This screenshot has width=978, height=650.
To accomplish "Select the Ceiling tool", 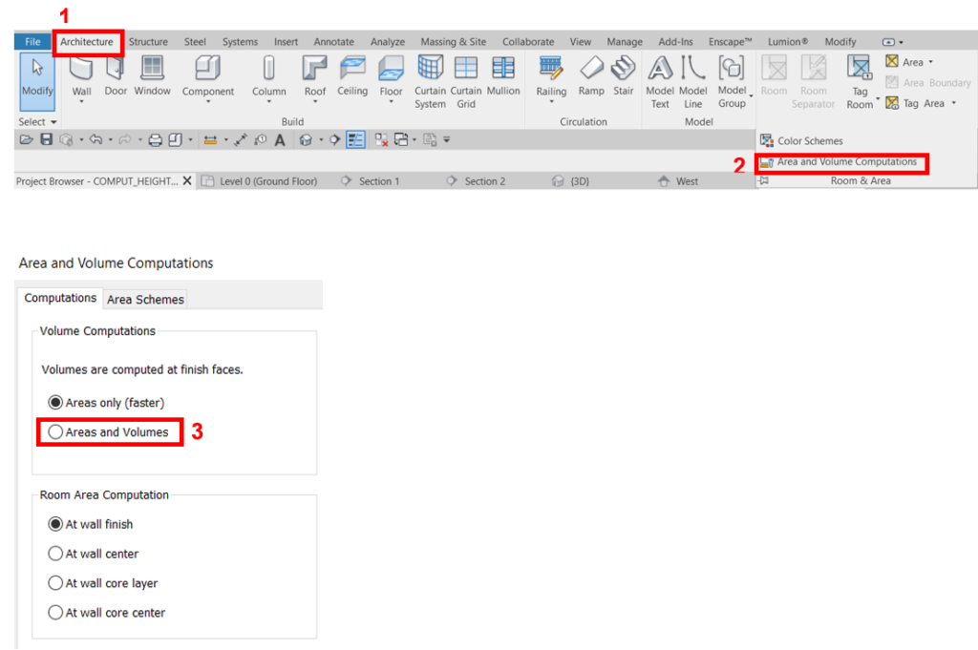I will click(352, 74).
